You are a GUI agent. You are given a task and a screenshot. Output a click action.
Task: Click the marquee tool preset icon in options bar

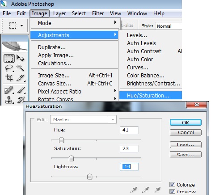coord(13,25)
